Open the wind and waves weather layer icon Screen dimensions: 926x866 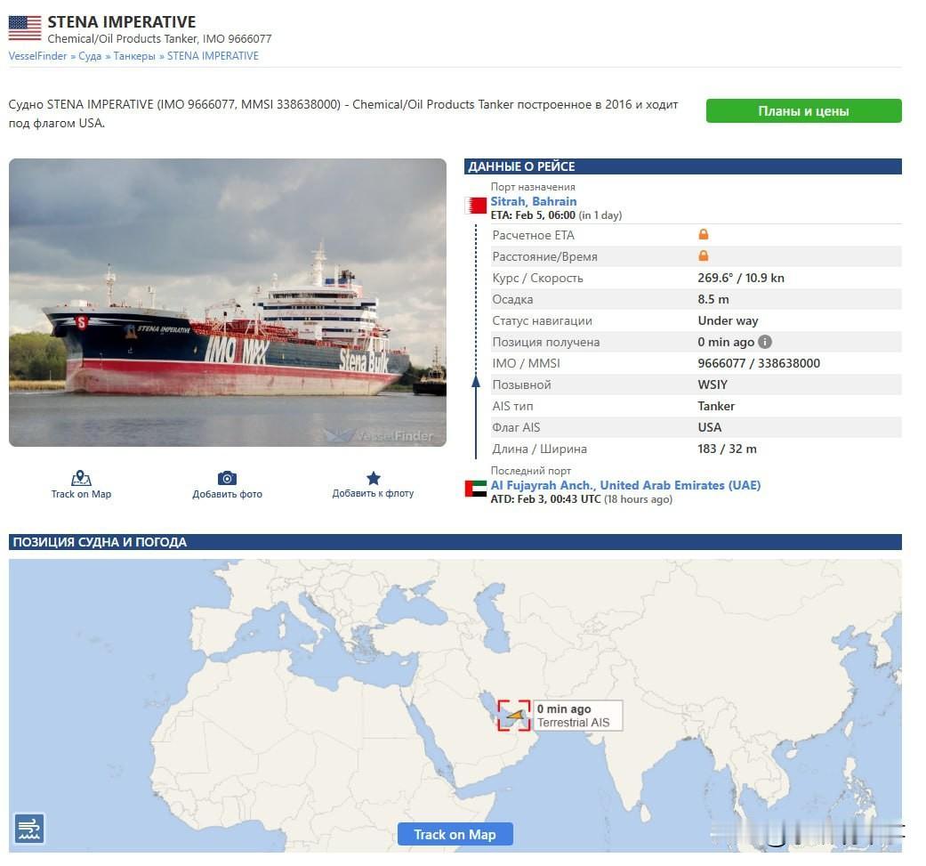pyautogui.click(x=29, y=829)
